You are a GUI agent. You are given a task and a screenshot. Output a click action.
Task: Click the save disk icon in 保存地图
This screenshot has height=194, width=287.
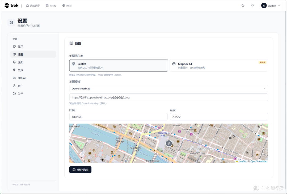(x=74, y=170)
